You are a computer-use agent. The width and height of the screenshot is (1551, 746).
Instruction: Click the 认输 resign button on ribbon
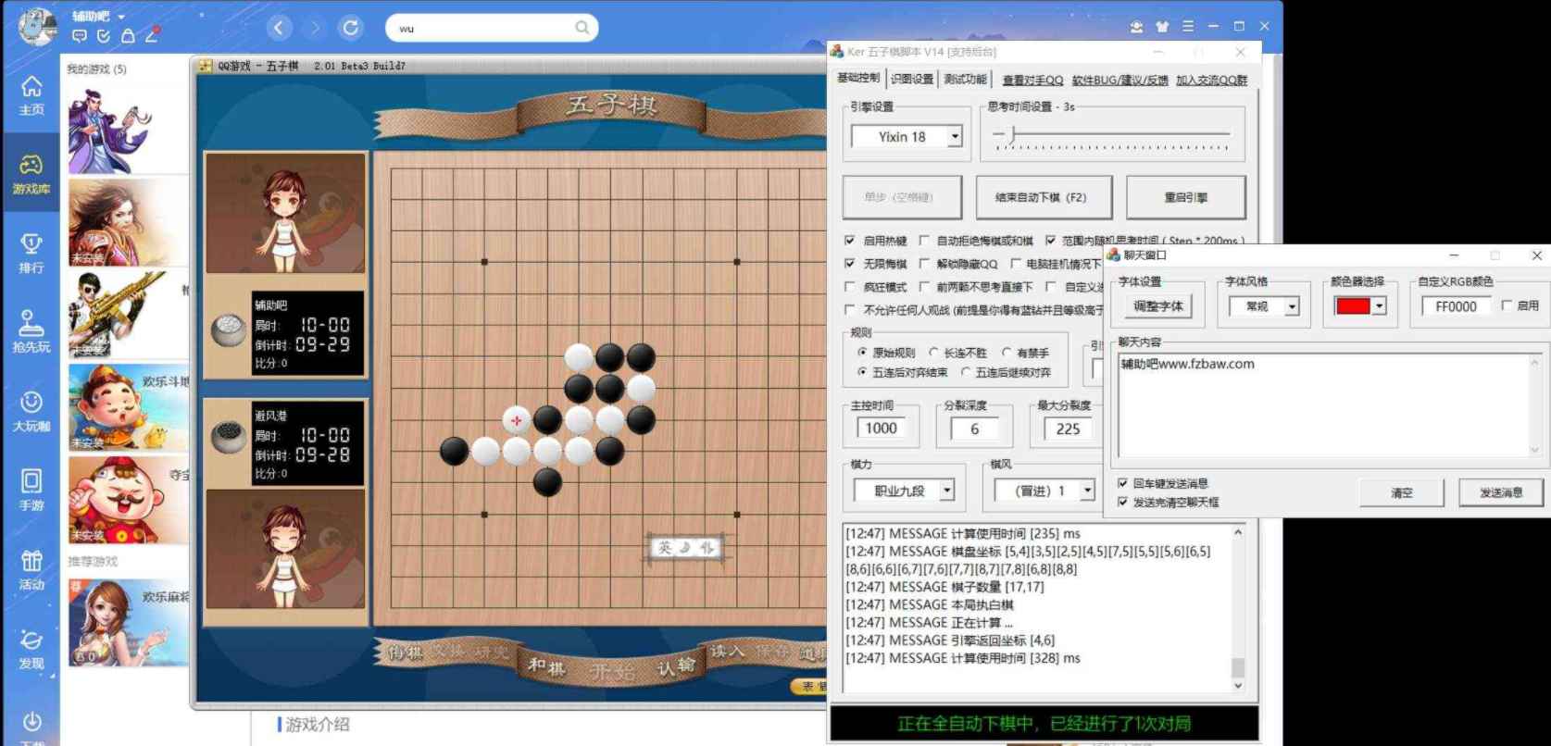click(x=675, y=665)
